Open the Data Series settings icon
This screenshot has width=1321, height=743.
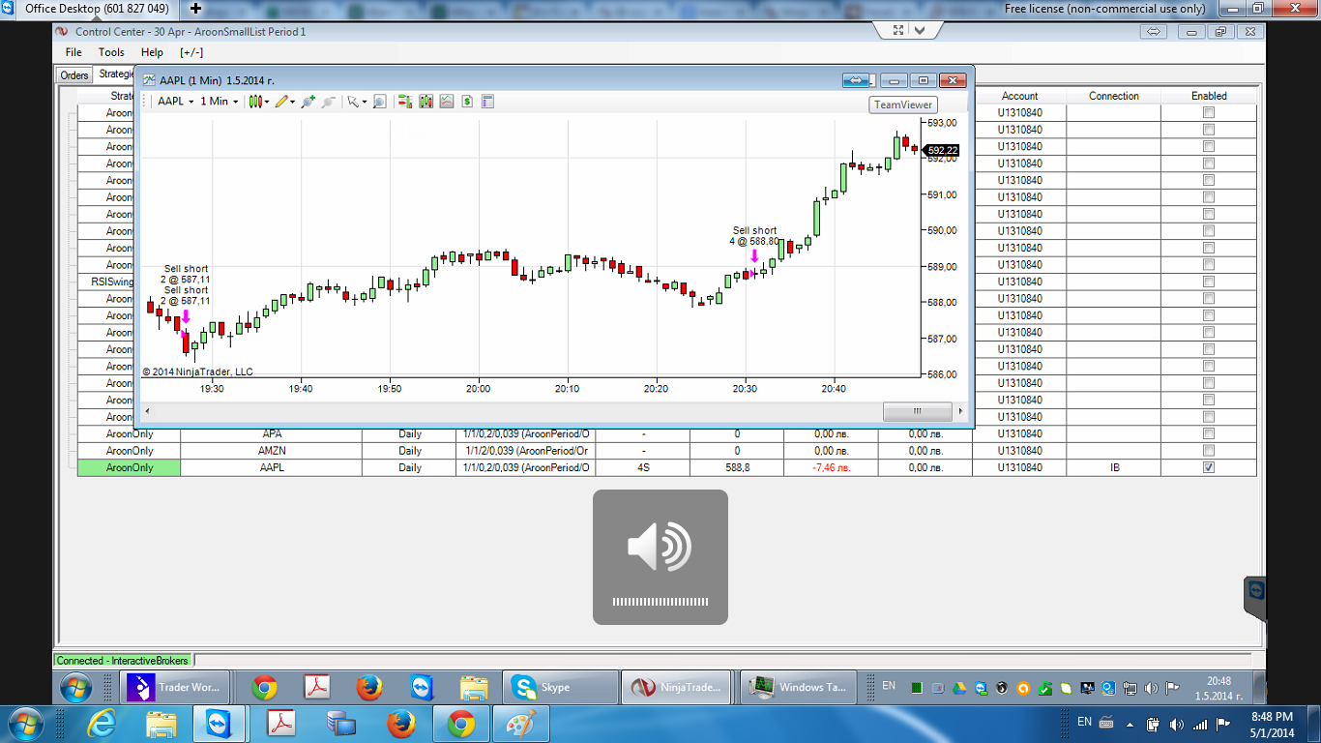426,101
